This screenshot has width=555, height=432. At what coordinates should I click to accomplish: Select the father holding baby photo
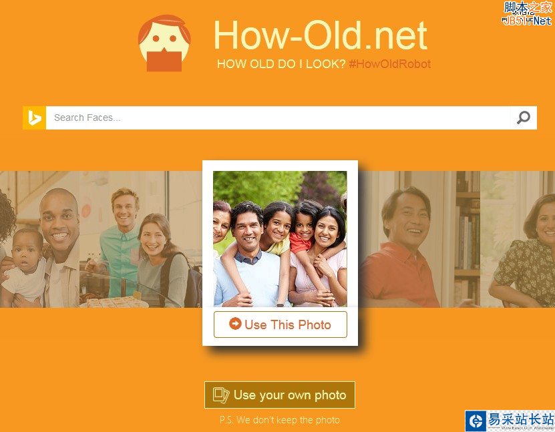click(x=39, y=239)
